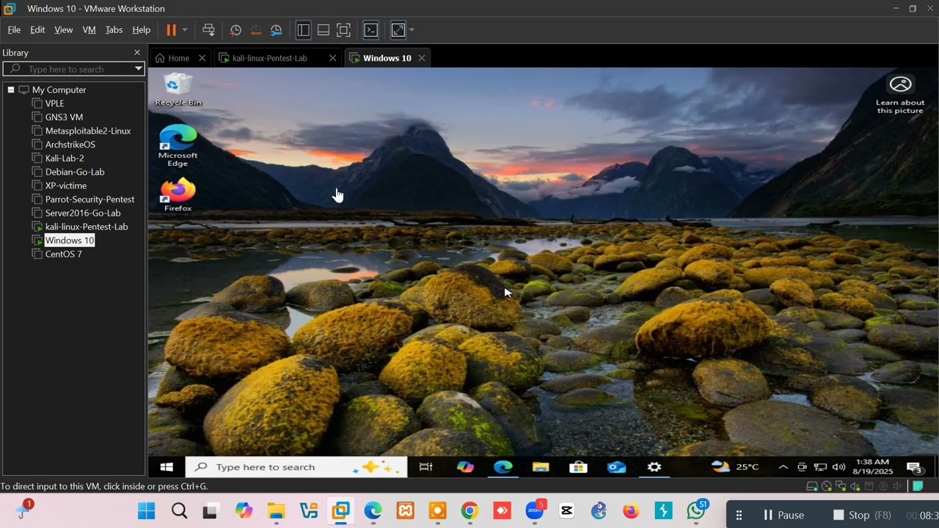Switch to kali-linux-Pentest-Lab tab
The width and height of the screenshot is (939, 528).
click(x=270, y=58)
